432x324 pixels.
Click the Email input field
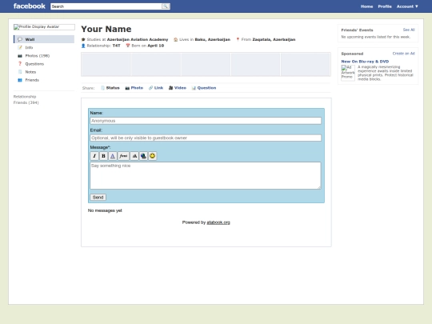click(x=206, y=138)
